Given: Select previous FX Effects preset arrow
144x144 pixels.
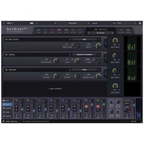Looking at the screenshot, I should [89, 33].
